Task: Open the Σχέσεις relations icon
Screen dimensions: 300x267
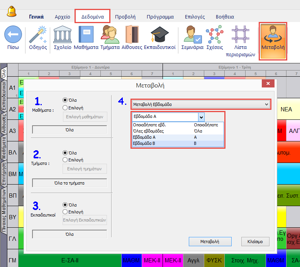Action: (x=214, y=36)
